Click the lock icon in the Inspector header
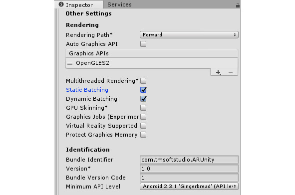This screenshot has height=195, width=295. click(x=238, y=5)
